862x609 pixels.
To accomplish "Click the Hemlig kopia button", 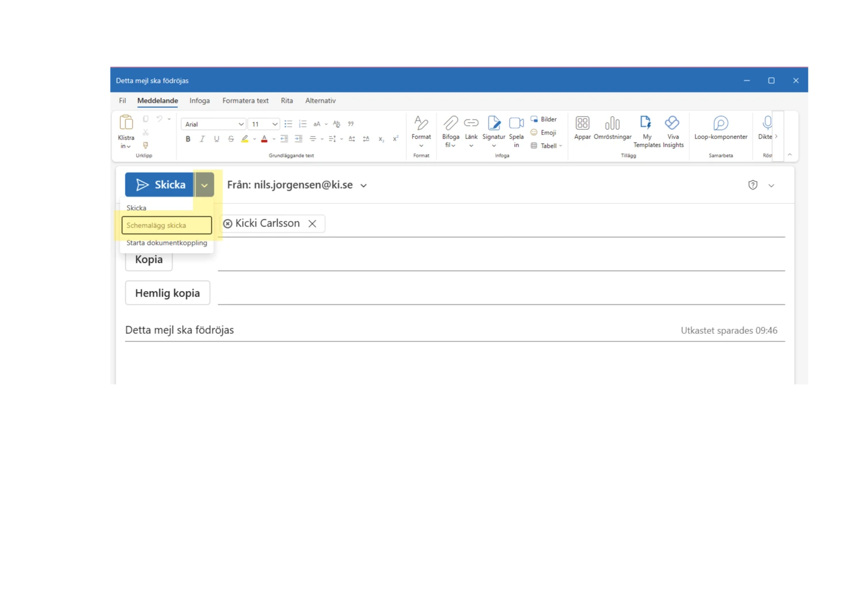I will tap(167, 292).
